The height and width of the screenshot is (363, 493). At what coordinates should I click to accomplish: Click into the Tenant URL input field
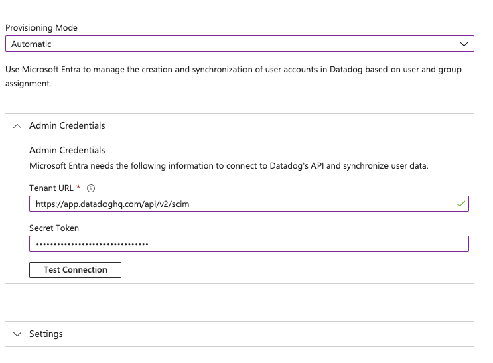[249, 204]
